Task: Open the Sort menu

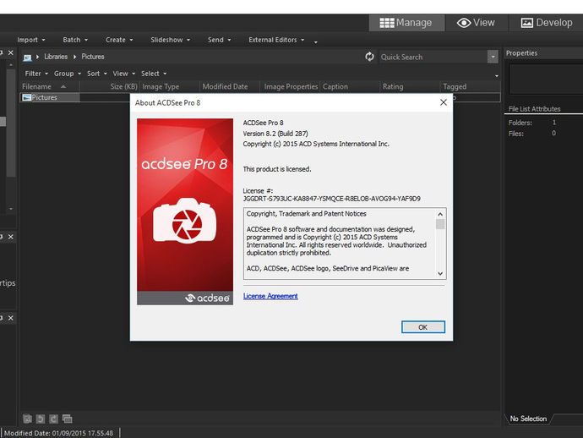Action: coord(97,74)
